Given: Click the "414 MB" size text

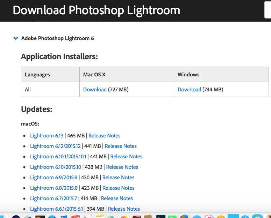Looking at the screenshot, I should coord(89,198).
